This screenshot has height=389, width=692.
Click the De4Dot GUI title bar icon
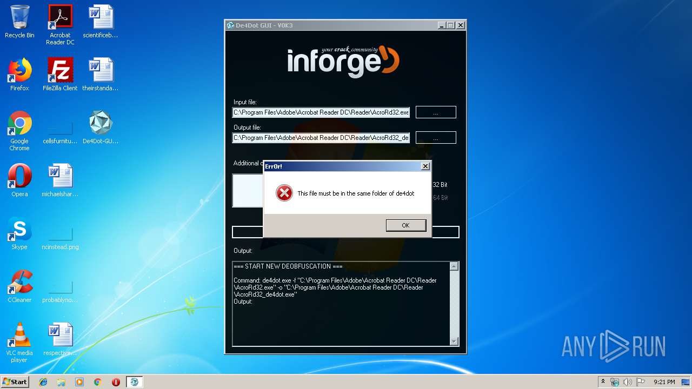coord(230,25)
